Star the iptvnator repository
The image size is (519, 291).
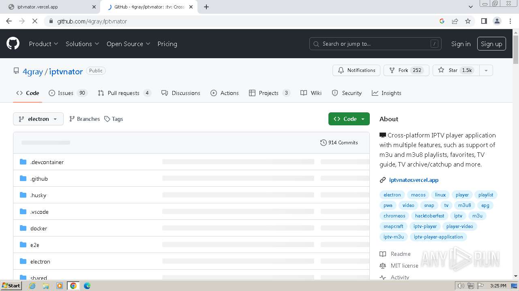coord(456,70)
